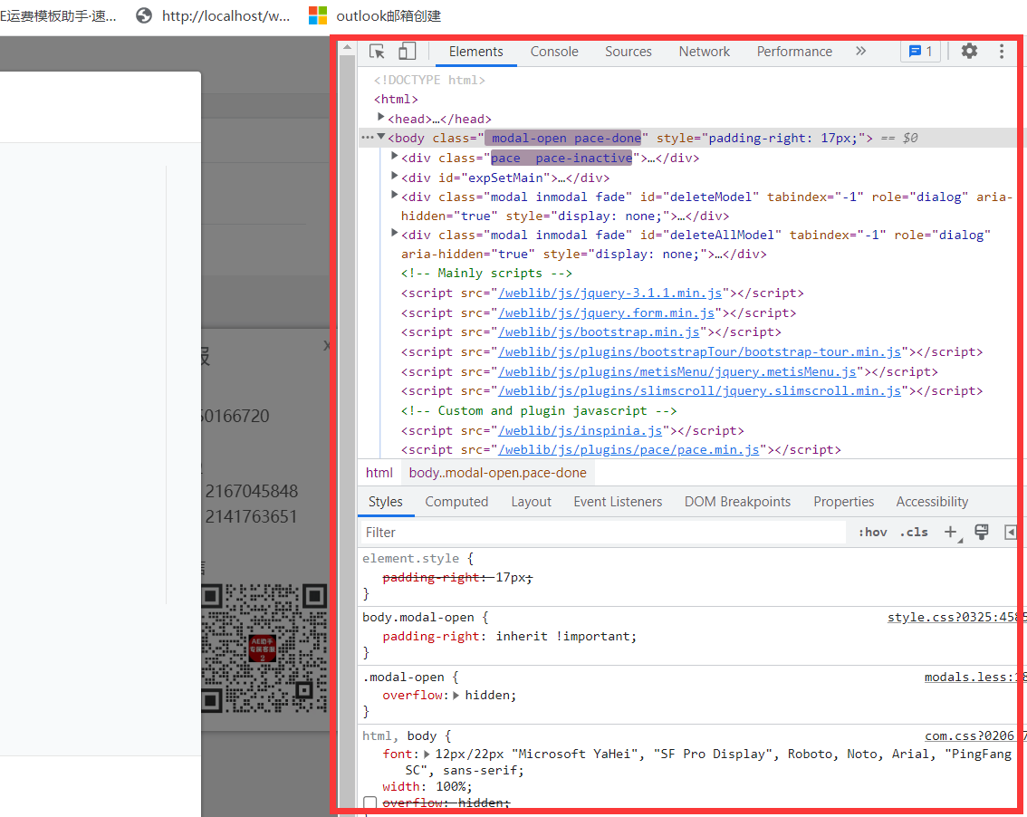Select body.modal-open.pace-done breadcrumb
The width and height of the screenshot is (1027, 817).
pos(498,473)
